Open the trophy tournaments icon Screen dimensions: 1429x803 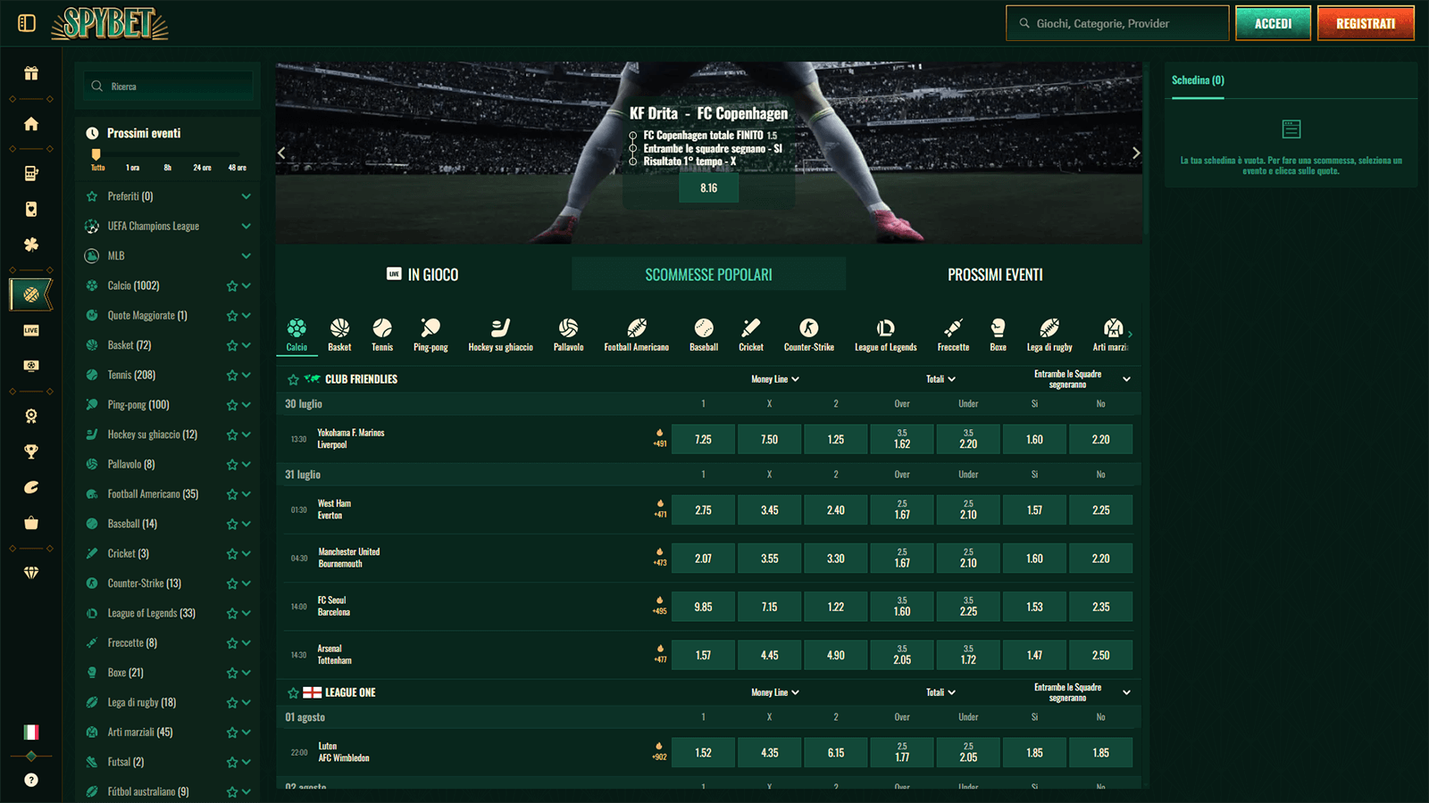(x=31, y=451)
